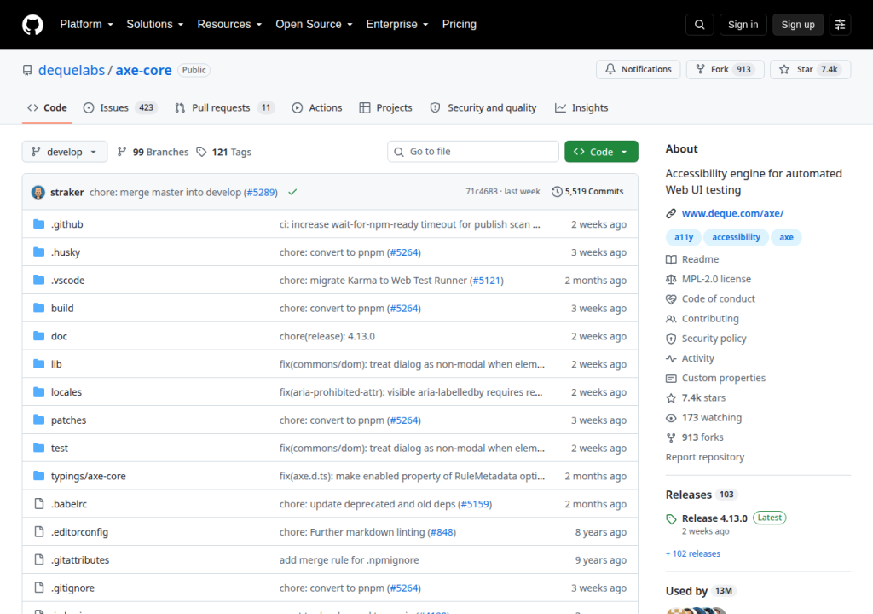Open the 173 watching link
Image resolution: width=873 pixels, height=614 pixels.
[703, 417]
